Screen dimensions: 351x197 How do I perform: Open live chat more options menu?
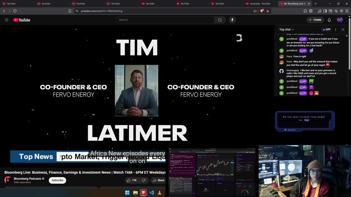point(336,30)
